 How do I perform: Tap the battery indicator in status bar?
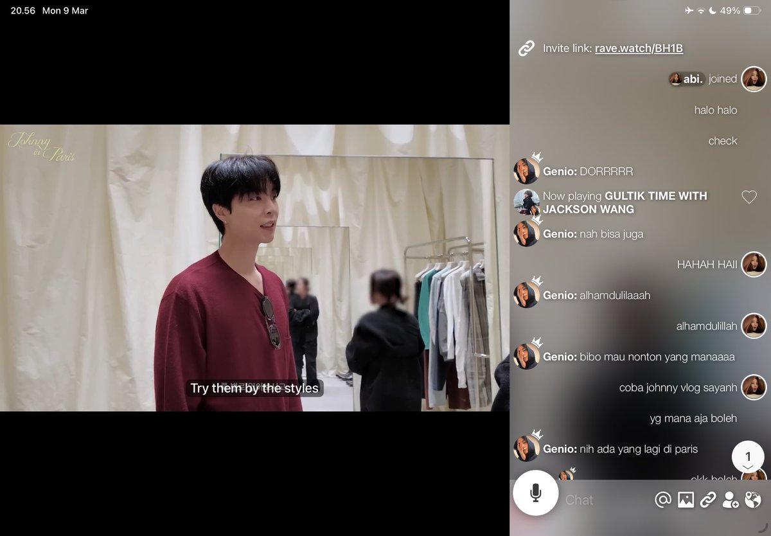pyautogui.click(x=752, y=11)
